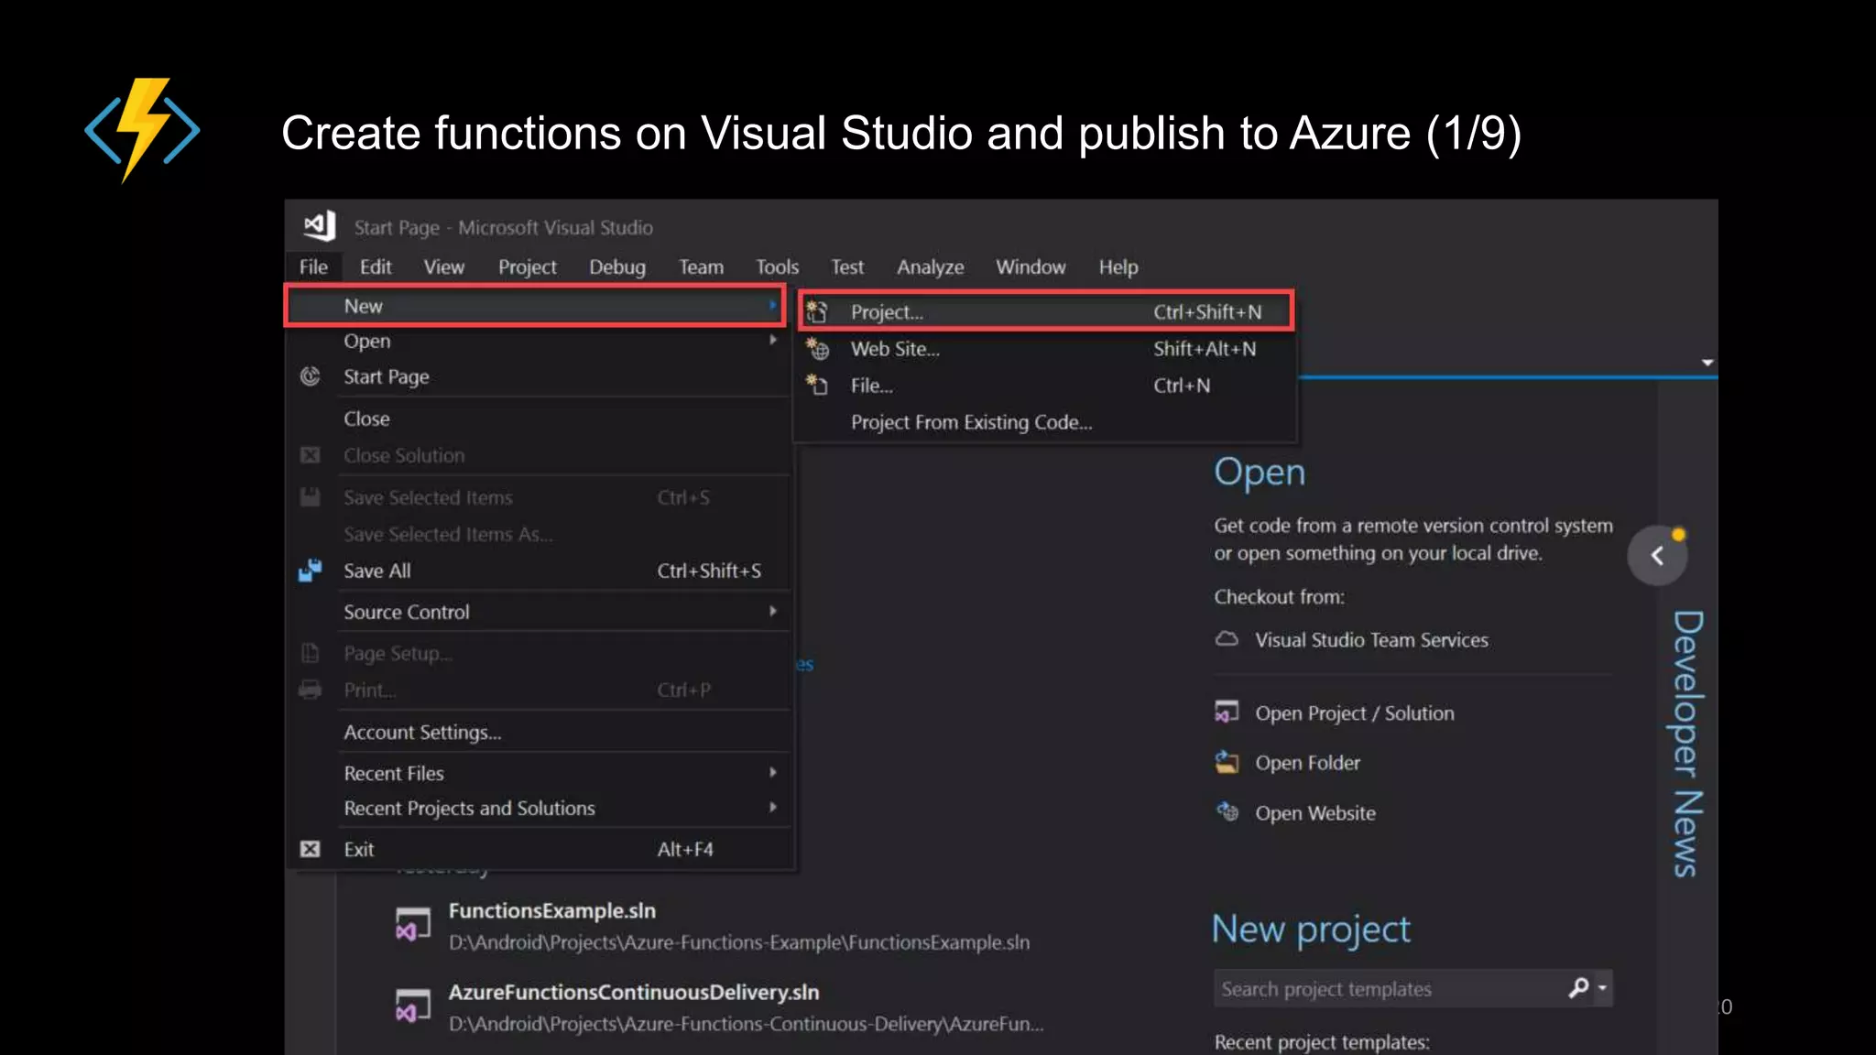
Task: Open the Tools menu
Action: point(777,266)
